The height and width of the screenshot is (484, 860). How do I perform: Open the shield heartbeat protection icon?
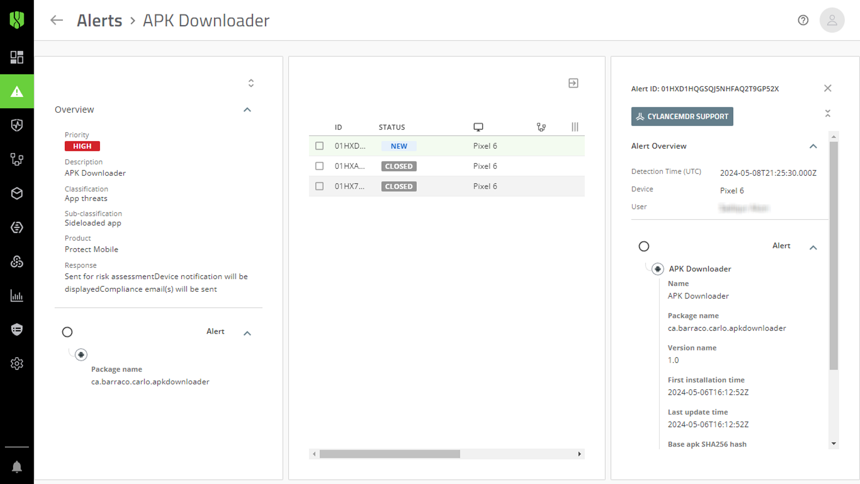point(17,125)
